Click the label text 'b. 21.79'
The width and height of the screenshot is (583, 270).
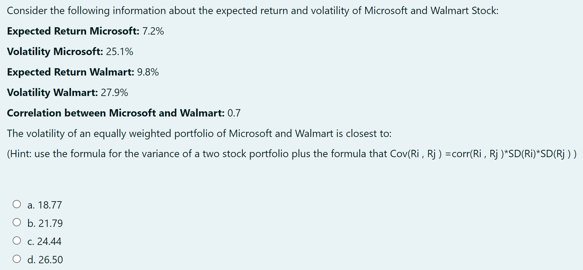(x=45, y=223)
